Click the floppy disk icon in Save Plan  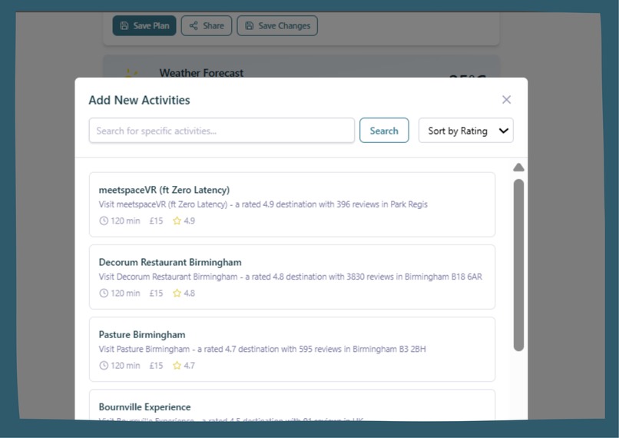click(x=124, y=25)
